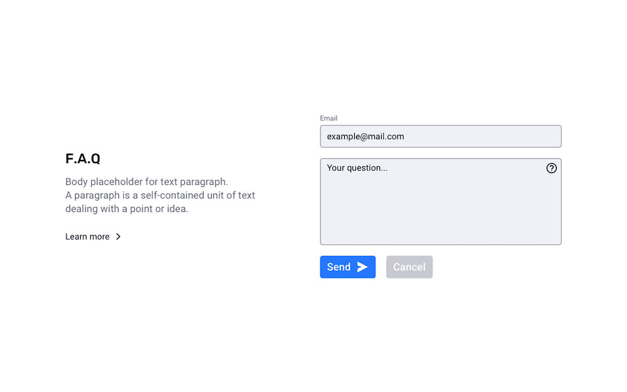The width and height of the screenshot is (627, 392).
Task: Click the word Send on the blue button
Action: [x=339, y=267]
